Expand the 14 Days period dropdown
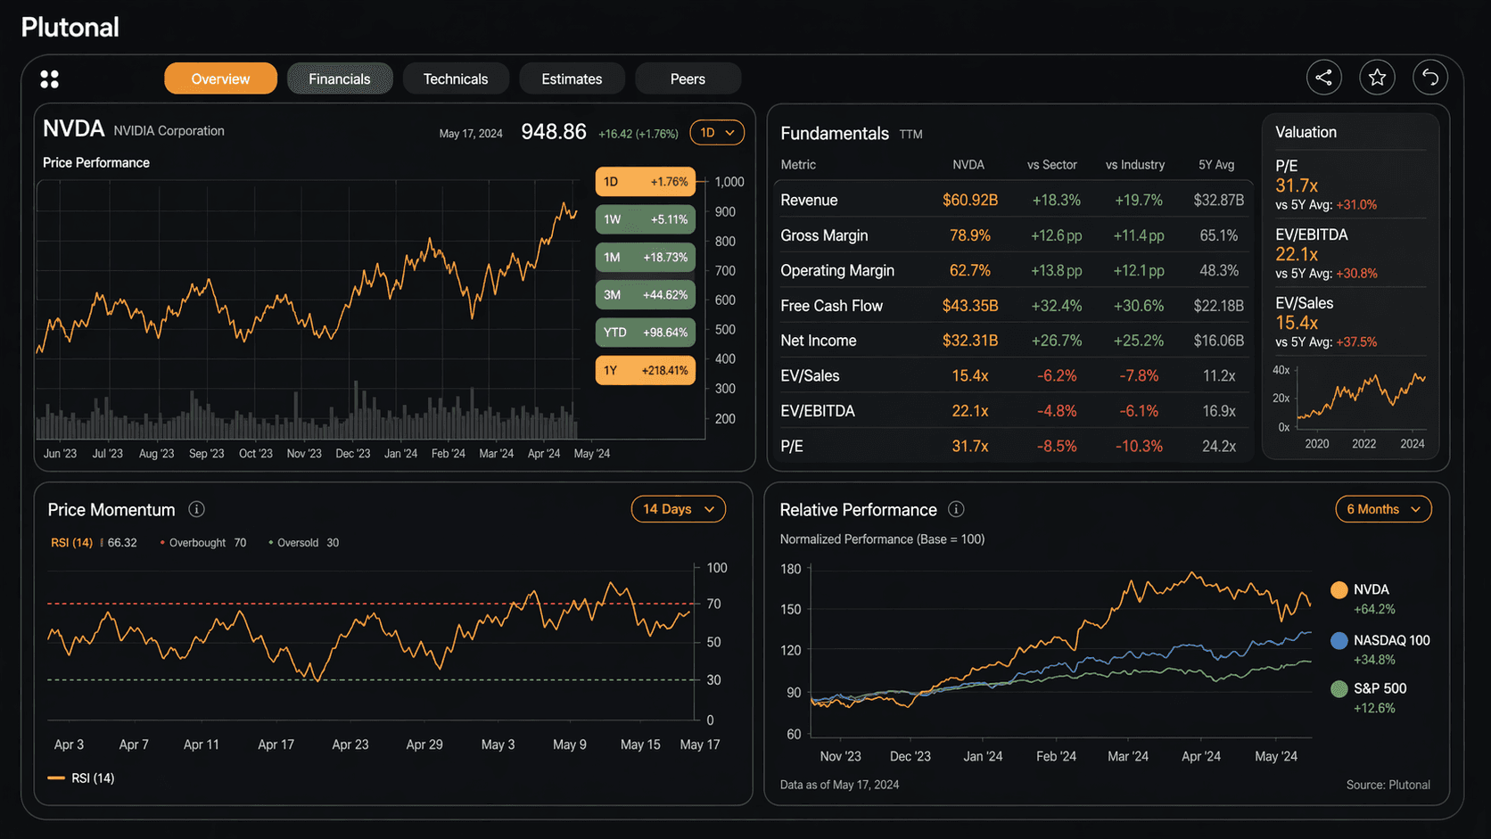 679,509
